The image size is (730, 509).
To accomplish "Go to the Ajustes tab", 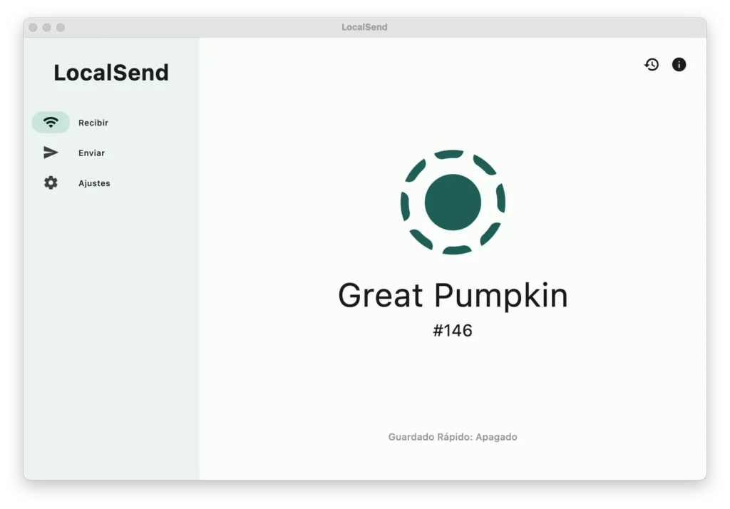I will tap(94, 183).
